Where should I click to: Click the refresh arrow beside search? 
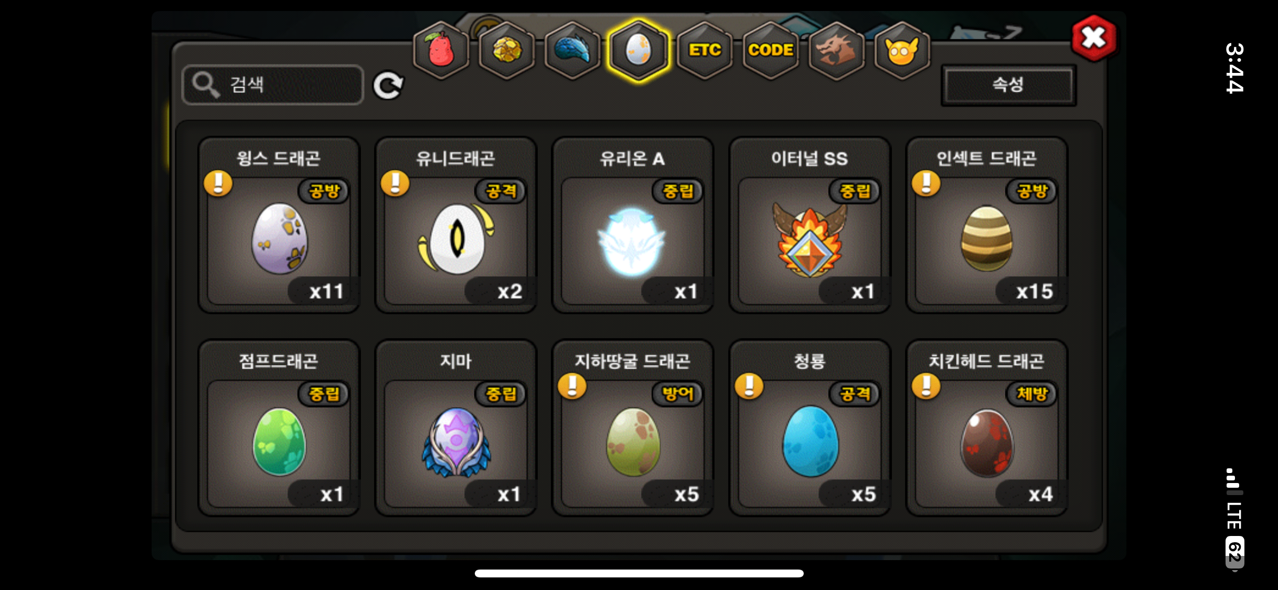coord(388,85)
